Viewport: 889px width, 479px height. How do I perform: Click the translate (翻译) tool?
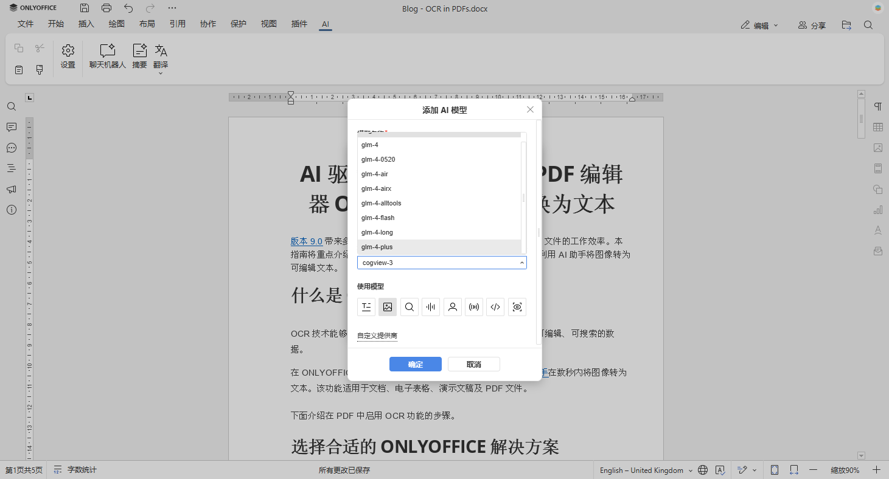click(161, 55)
